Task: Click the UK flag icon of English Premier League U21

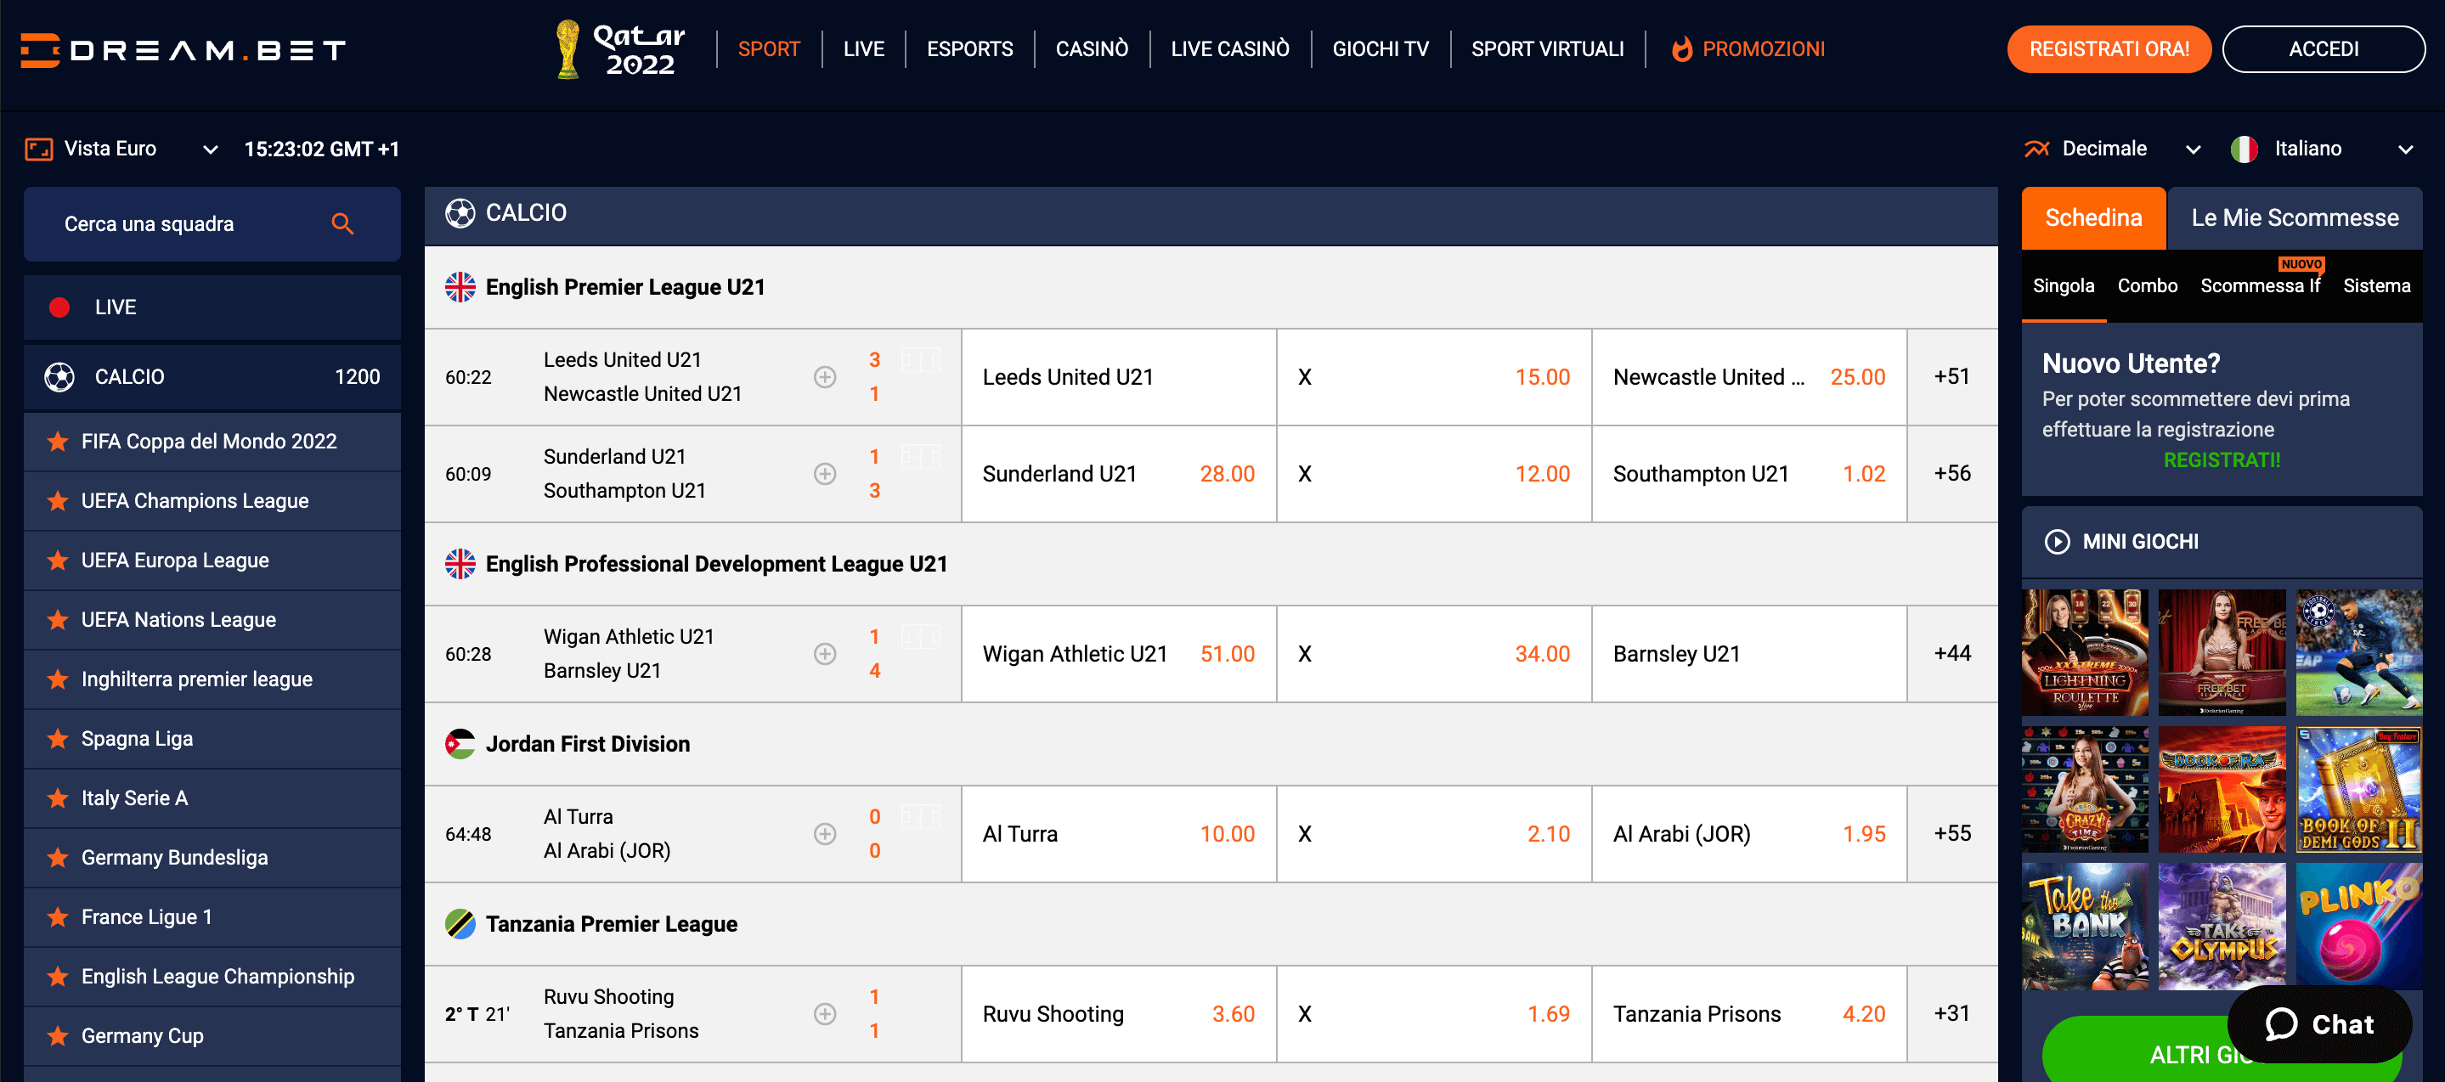Action: 460,288
